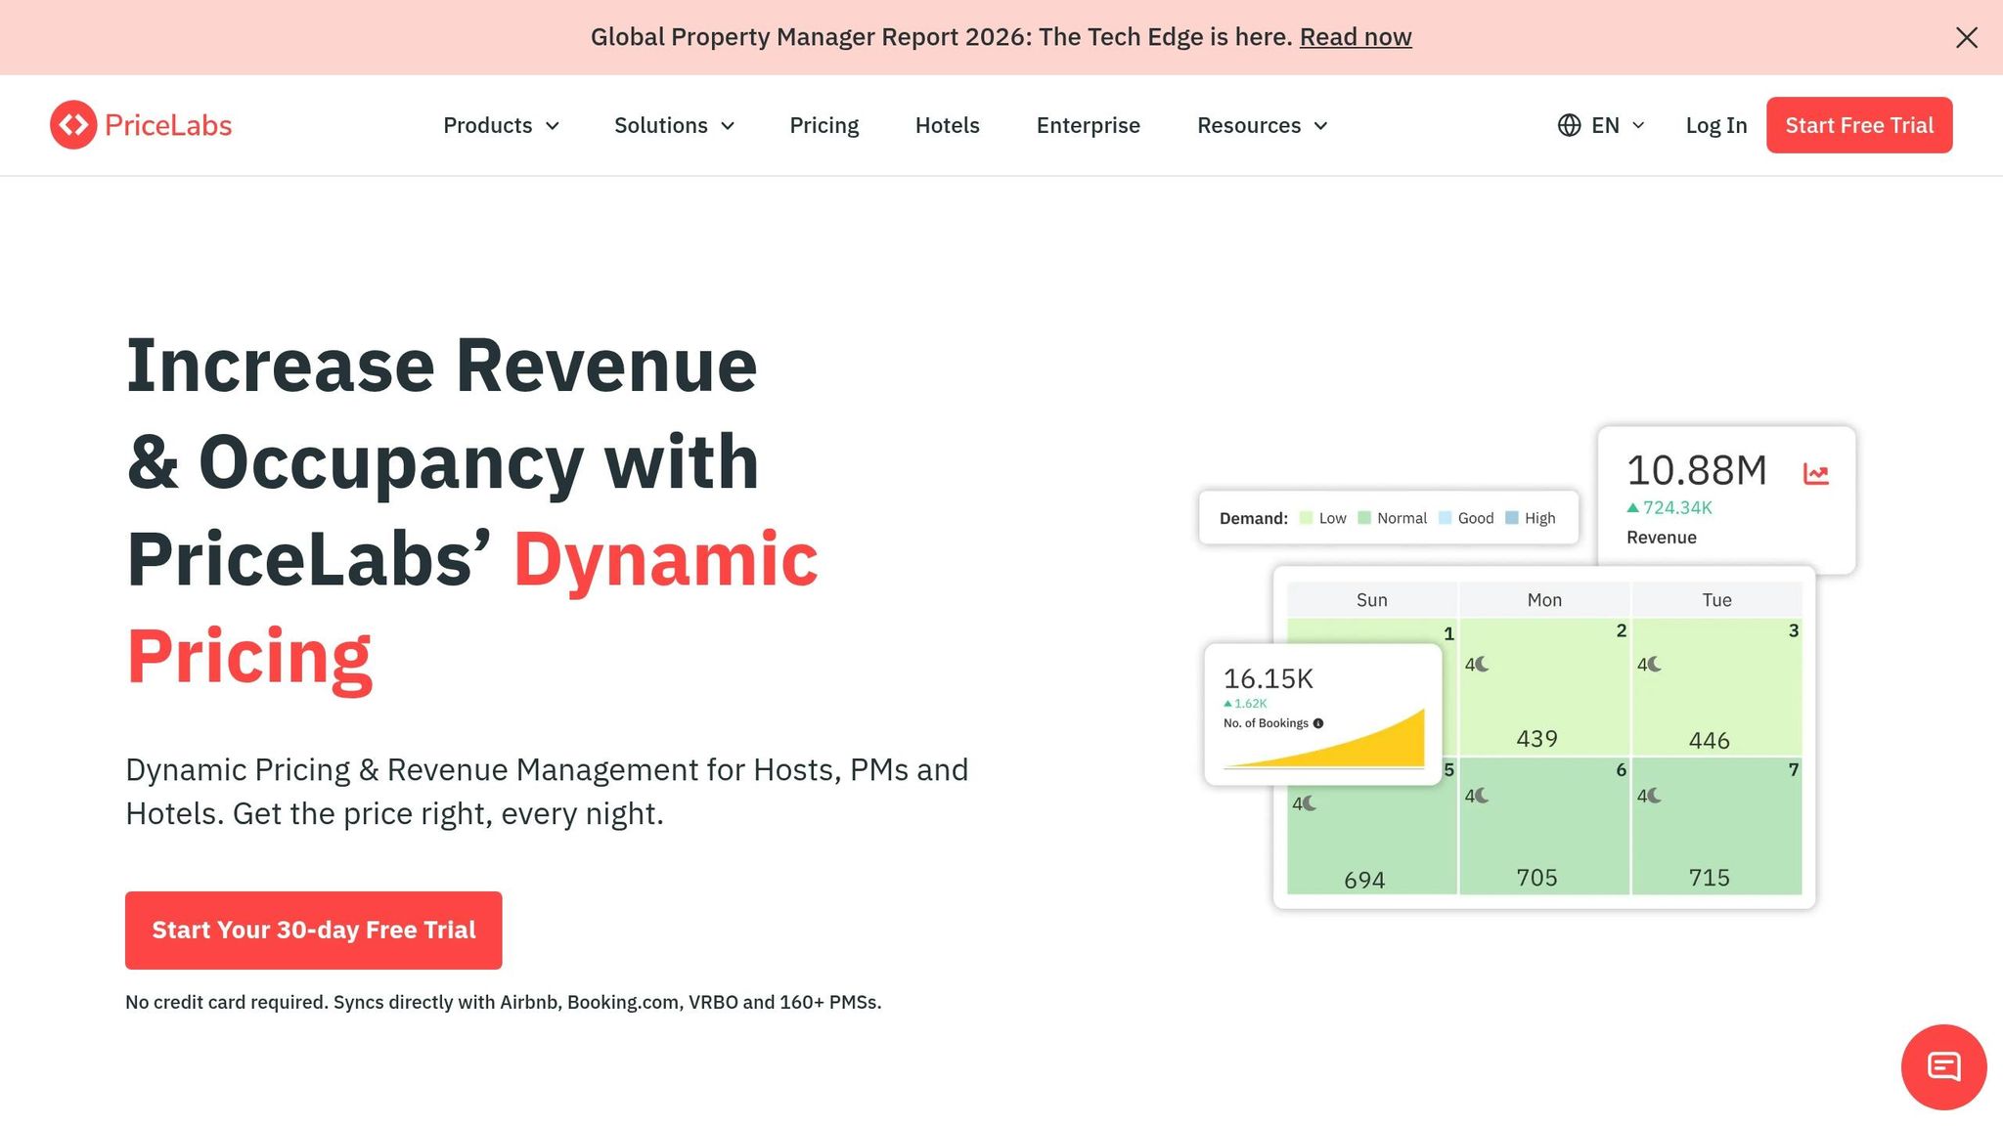Click the PriceLabs logo icon

pyautogui.click(x=73, y=125)
